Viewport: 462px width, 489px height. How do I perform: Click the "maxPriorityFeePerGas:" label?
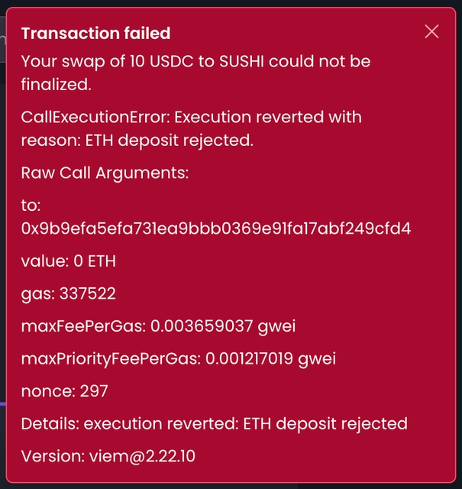tap(110, 358)
